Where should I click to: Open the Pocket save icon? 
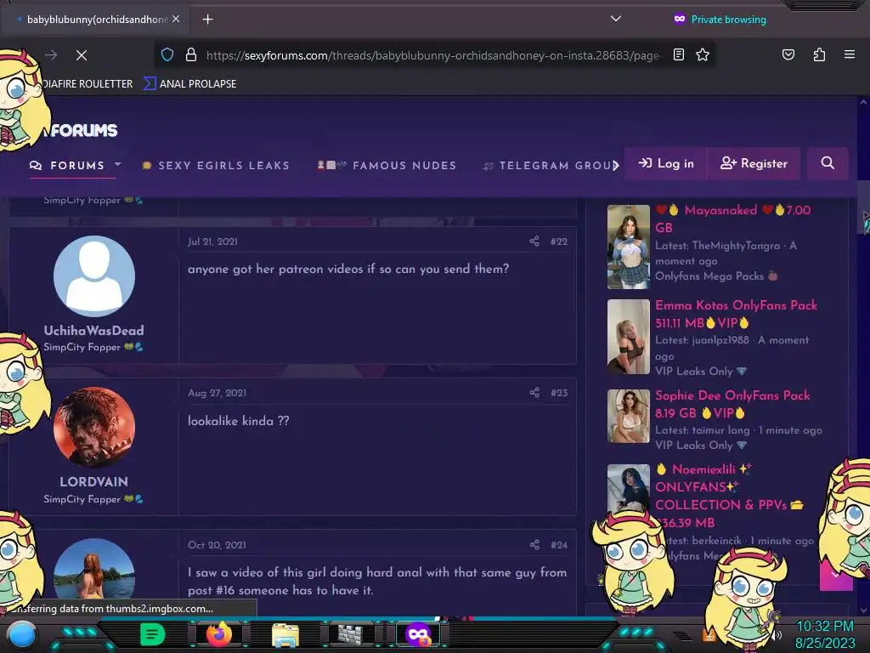[788, 54]
